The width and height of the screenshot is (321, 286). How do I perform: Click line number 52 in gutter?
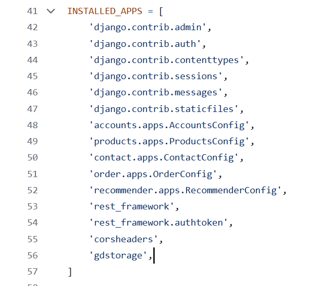tap(32, 190)
